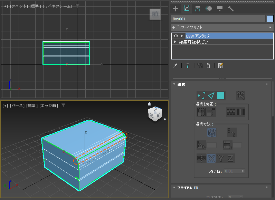The image size is (275, 200).
Task: Select UVW アンラップ in the modifier stack
Action: coord(229,36)
